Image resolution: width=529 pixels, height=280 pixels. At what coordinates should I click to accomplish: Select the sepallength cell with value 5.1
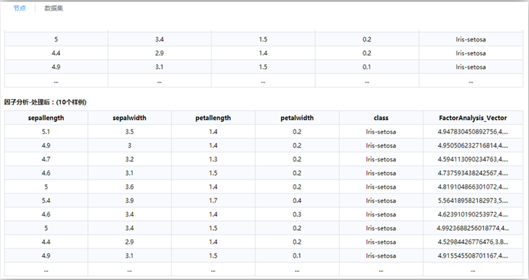click(46, 131)
